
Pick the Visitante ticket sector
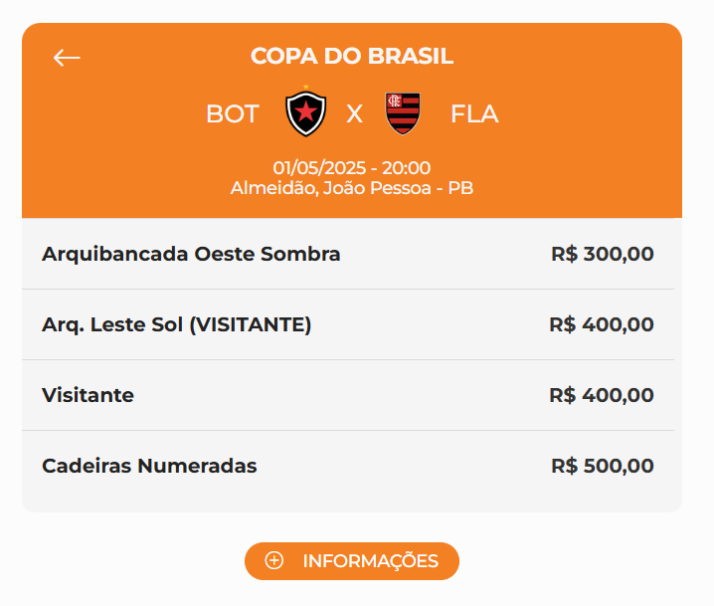coord(88,395)
